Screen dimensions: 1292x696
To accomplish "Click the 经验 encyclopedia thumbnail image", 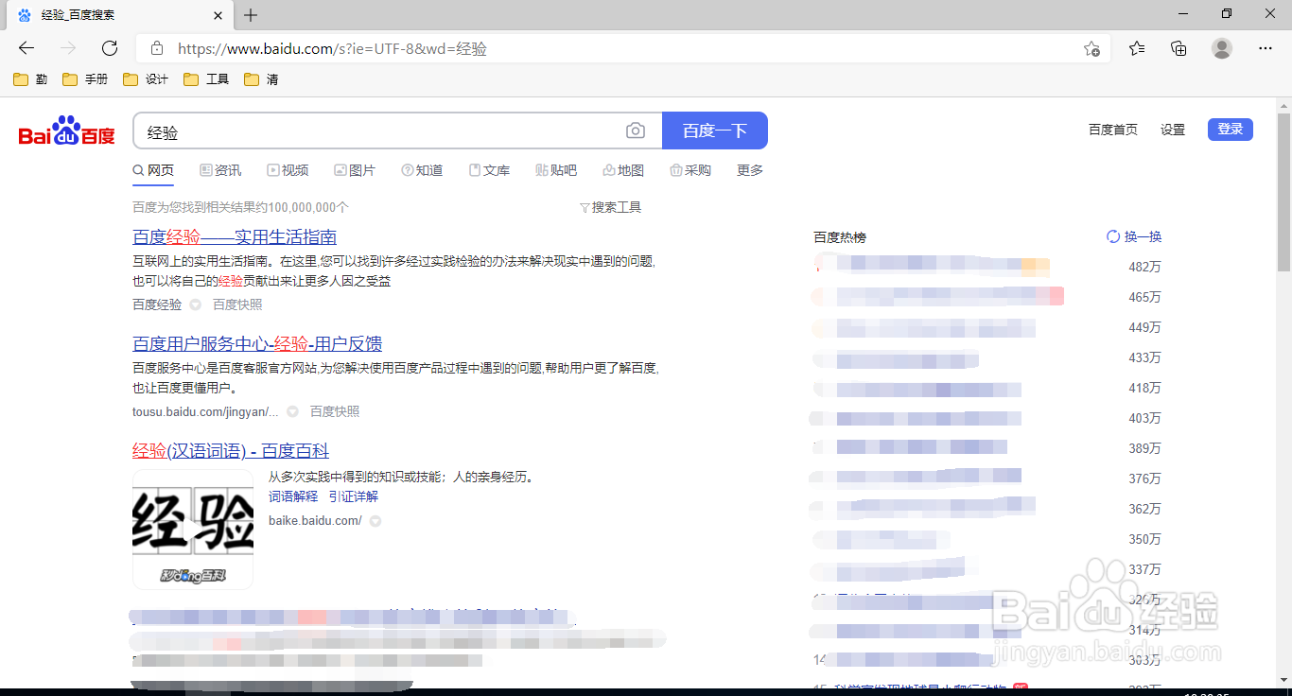I will click(193, 530).
